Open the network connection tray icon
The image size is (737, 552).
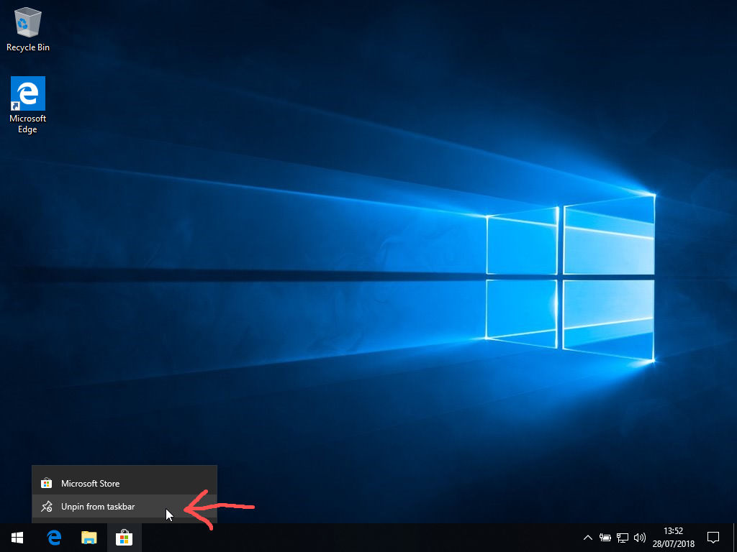pyautogui.click(x=623, y=538)
